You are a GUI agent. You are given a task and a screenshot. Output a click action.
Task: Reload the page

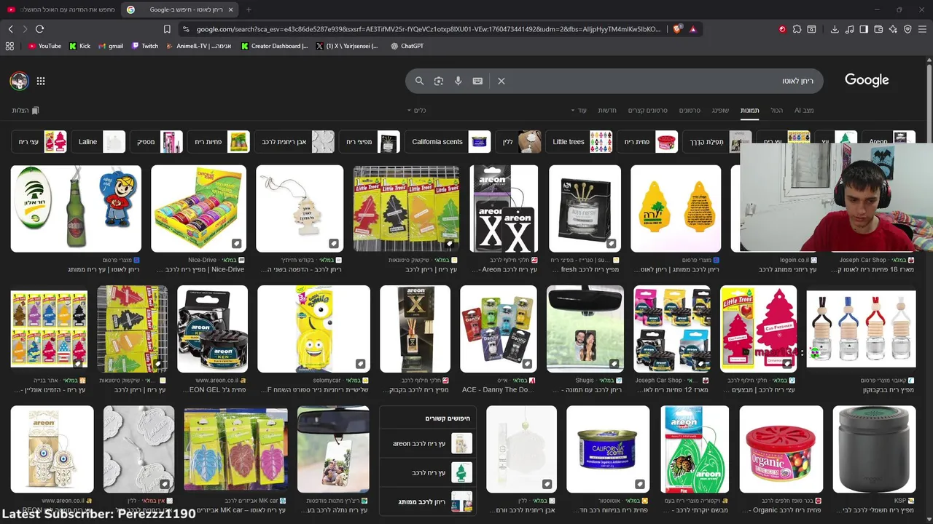(x=39, y=29)
